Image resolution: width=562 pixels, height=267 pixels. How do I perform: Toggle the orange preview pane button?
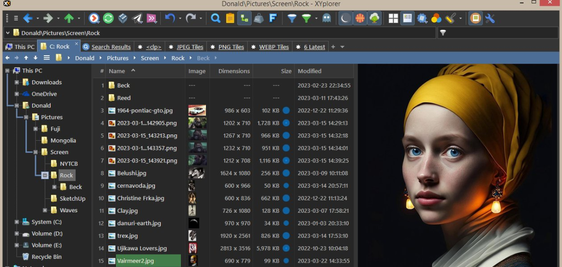coord(475,18)
